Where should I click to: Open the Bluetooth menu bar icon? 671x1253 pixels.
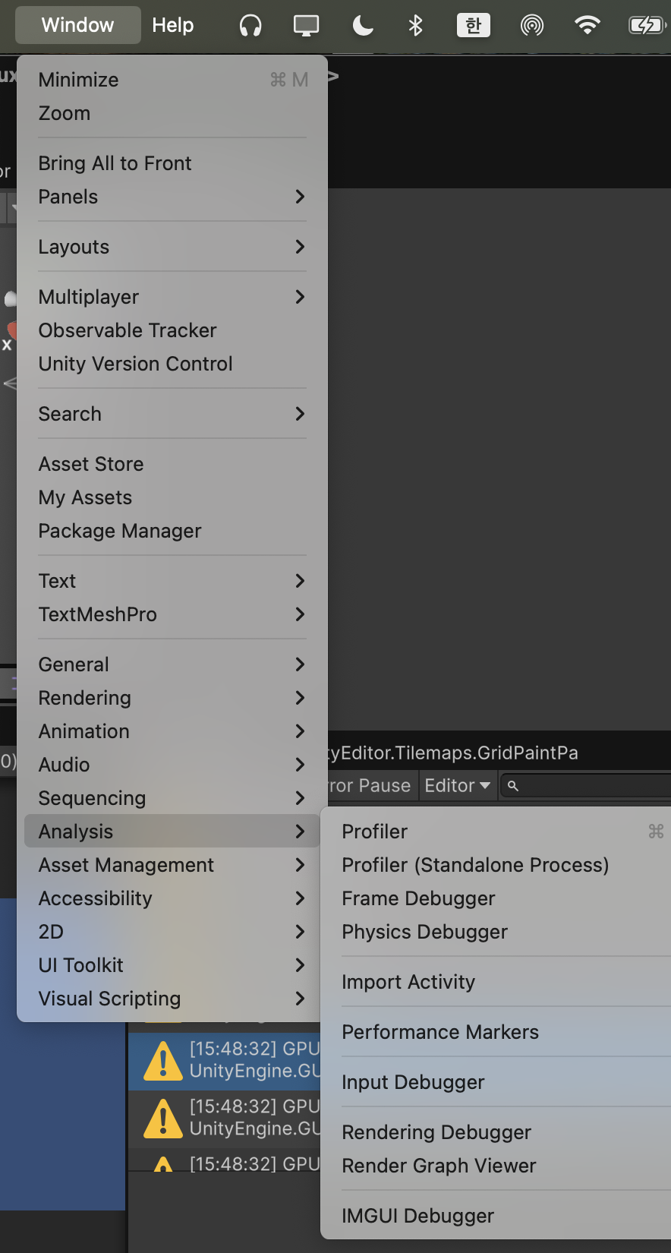pos(415,26)
